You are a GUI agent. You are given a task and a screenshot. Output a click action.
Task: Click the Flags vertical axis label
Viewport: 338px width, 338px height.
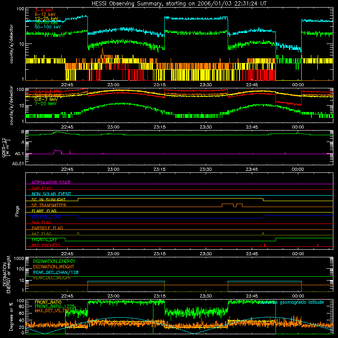click(17, 211)
